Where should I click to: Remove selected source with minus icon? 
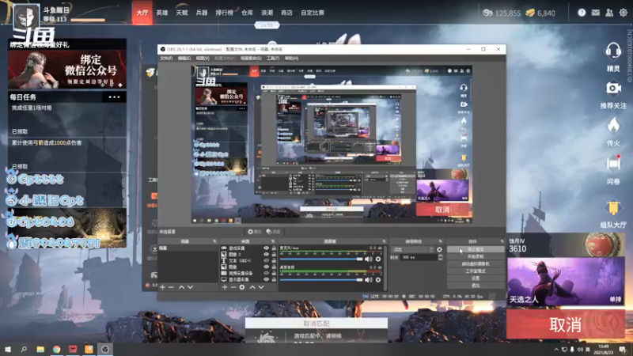tap(233, 287)
